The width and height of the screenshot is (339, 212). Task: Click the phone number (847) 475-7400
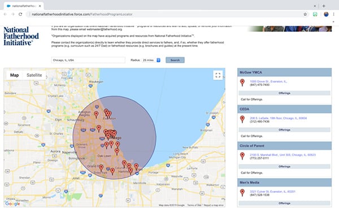click(260, 85)
